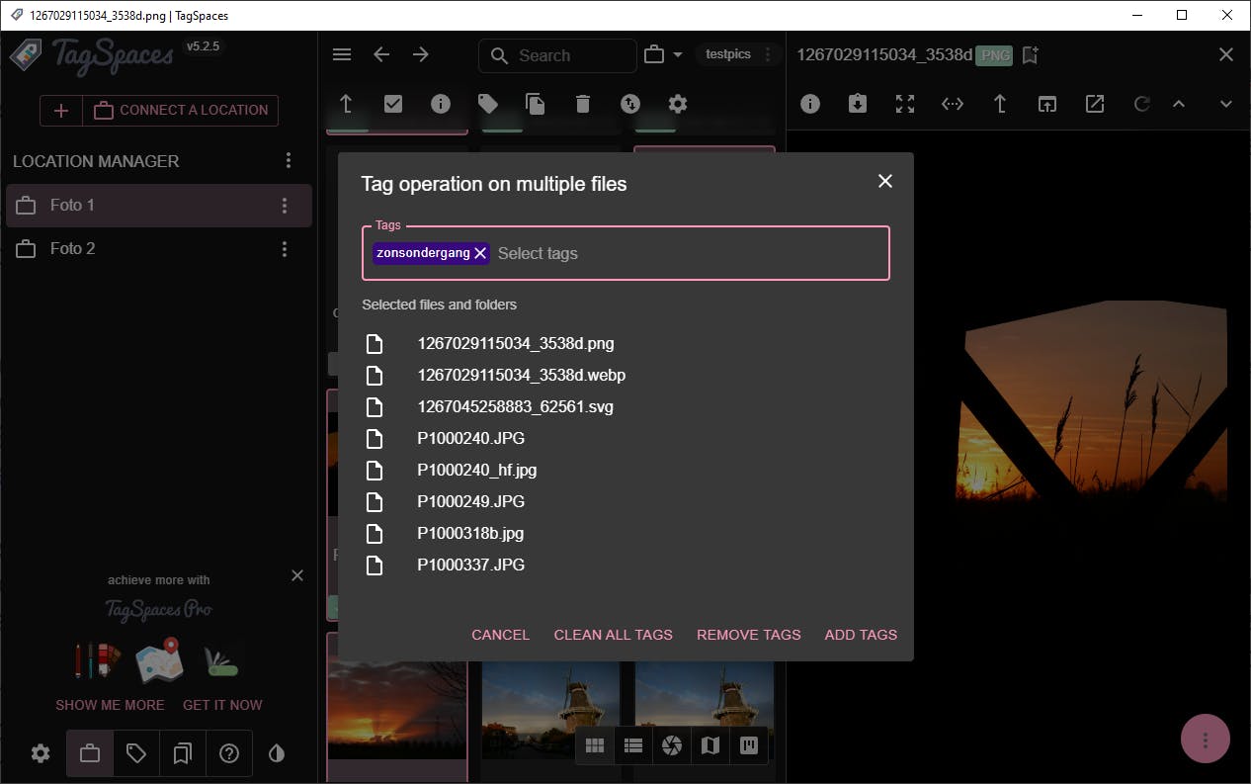Open the Tag Library tab
Viewport: 1251px width, 784px height.
click(x=136, y=753)
